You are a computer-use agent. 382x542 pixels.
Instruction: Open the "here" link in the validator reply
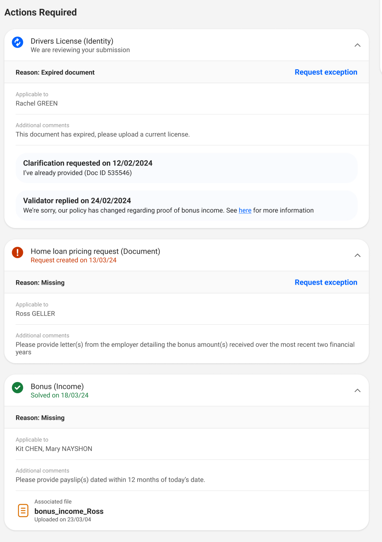tap(245, 210)
